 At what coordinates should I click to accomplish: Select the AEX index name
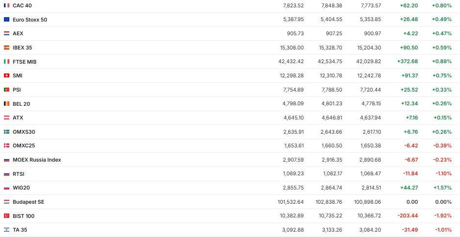[x=18, y=33]
